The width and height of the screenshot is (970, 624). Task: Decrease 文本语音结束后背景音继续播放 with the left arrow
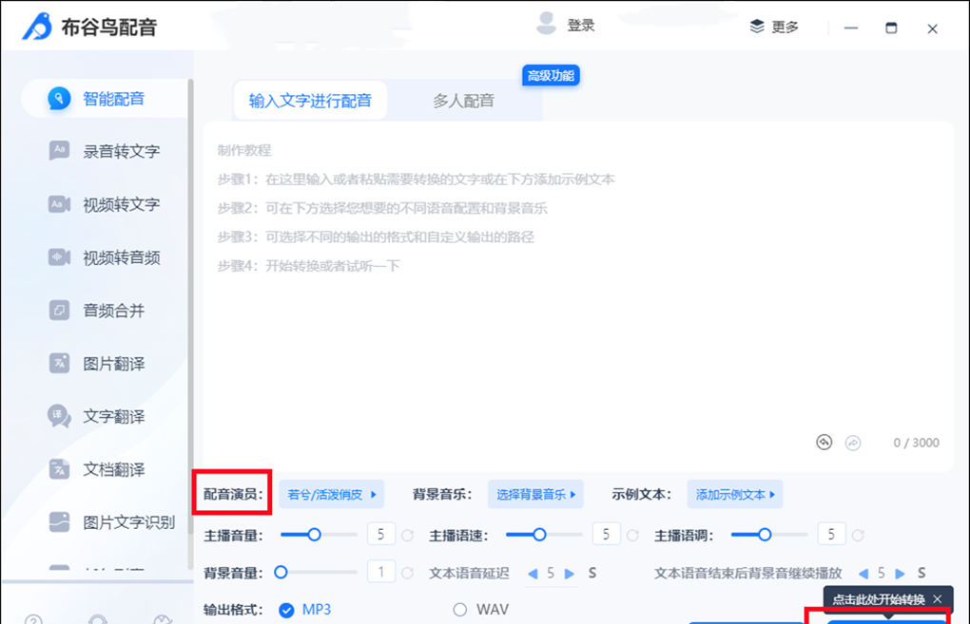click(863, 574)
